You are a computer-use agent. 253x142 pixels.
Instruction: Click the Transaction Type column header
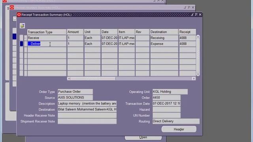click(47, 32)
